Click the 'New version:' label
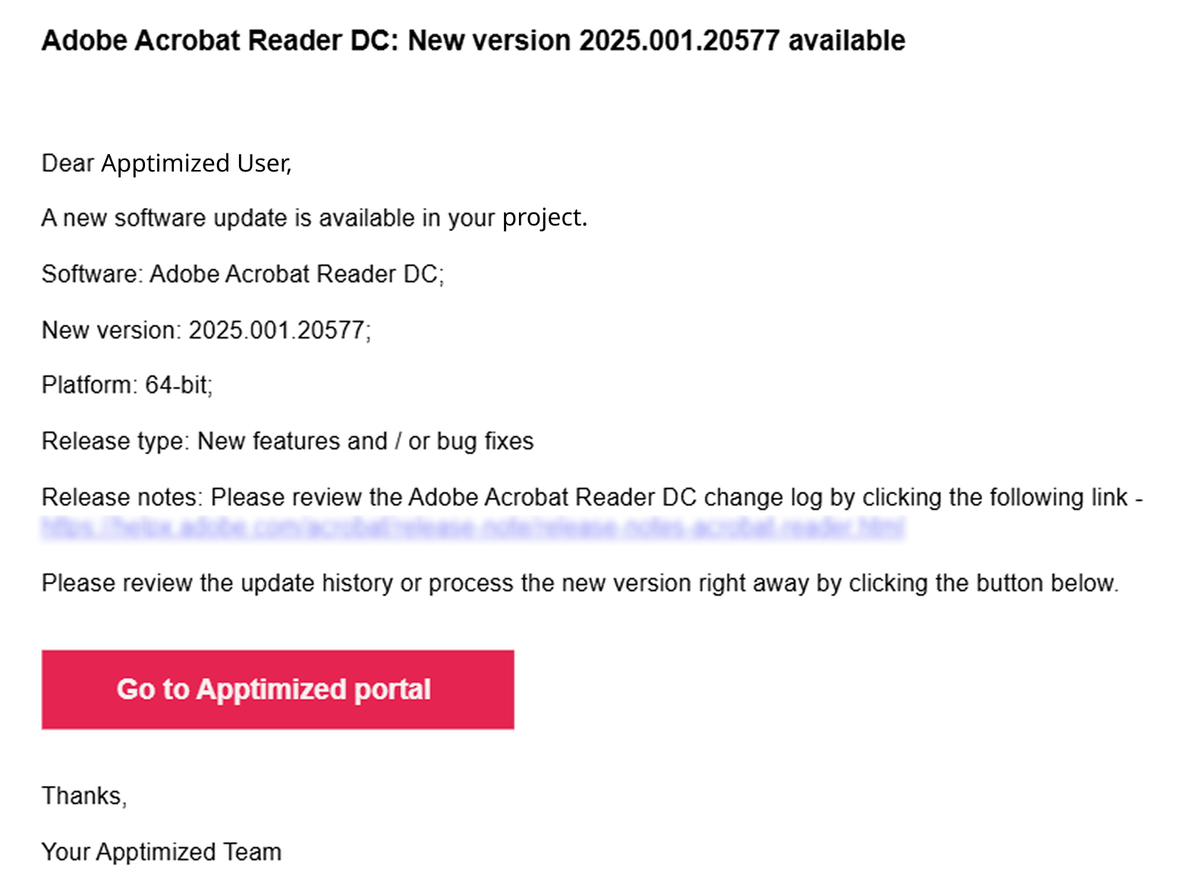This screenshot has width=1199, height=890. (x=111, y=330)
